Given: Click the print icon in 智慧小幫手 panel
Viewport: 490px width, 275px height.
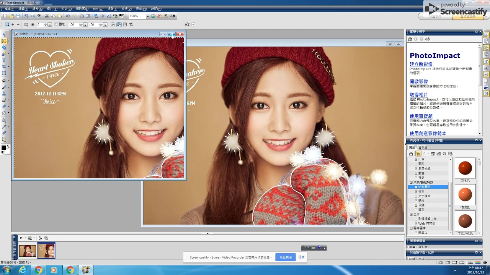Looking at the screenshot, I should (427, 39).
